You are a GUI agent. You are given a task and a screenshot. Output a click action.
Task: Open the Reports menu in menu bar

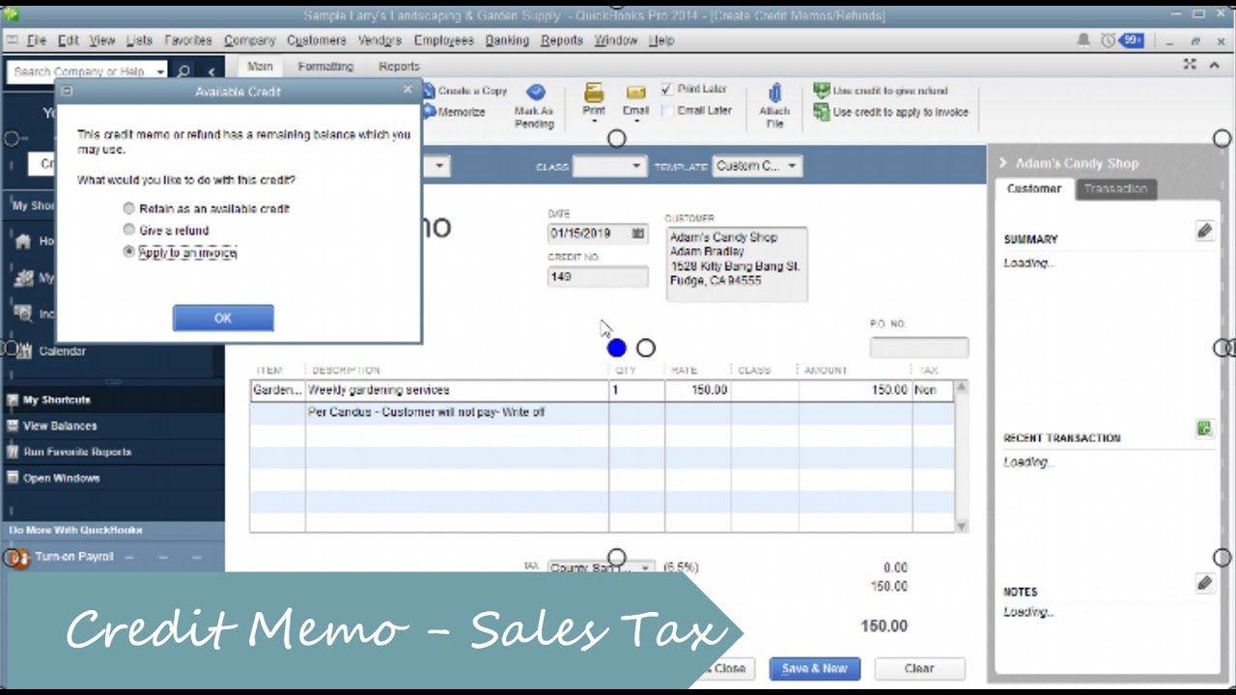coord(562,41)
